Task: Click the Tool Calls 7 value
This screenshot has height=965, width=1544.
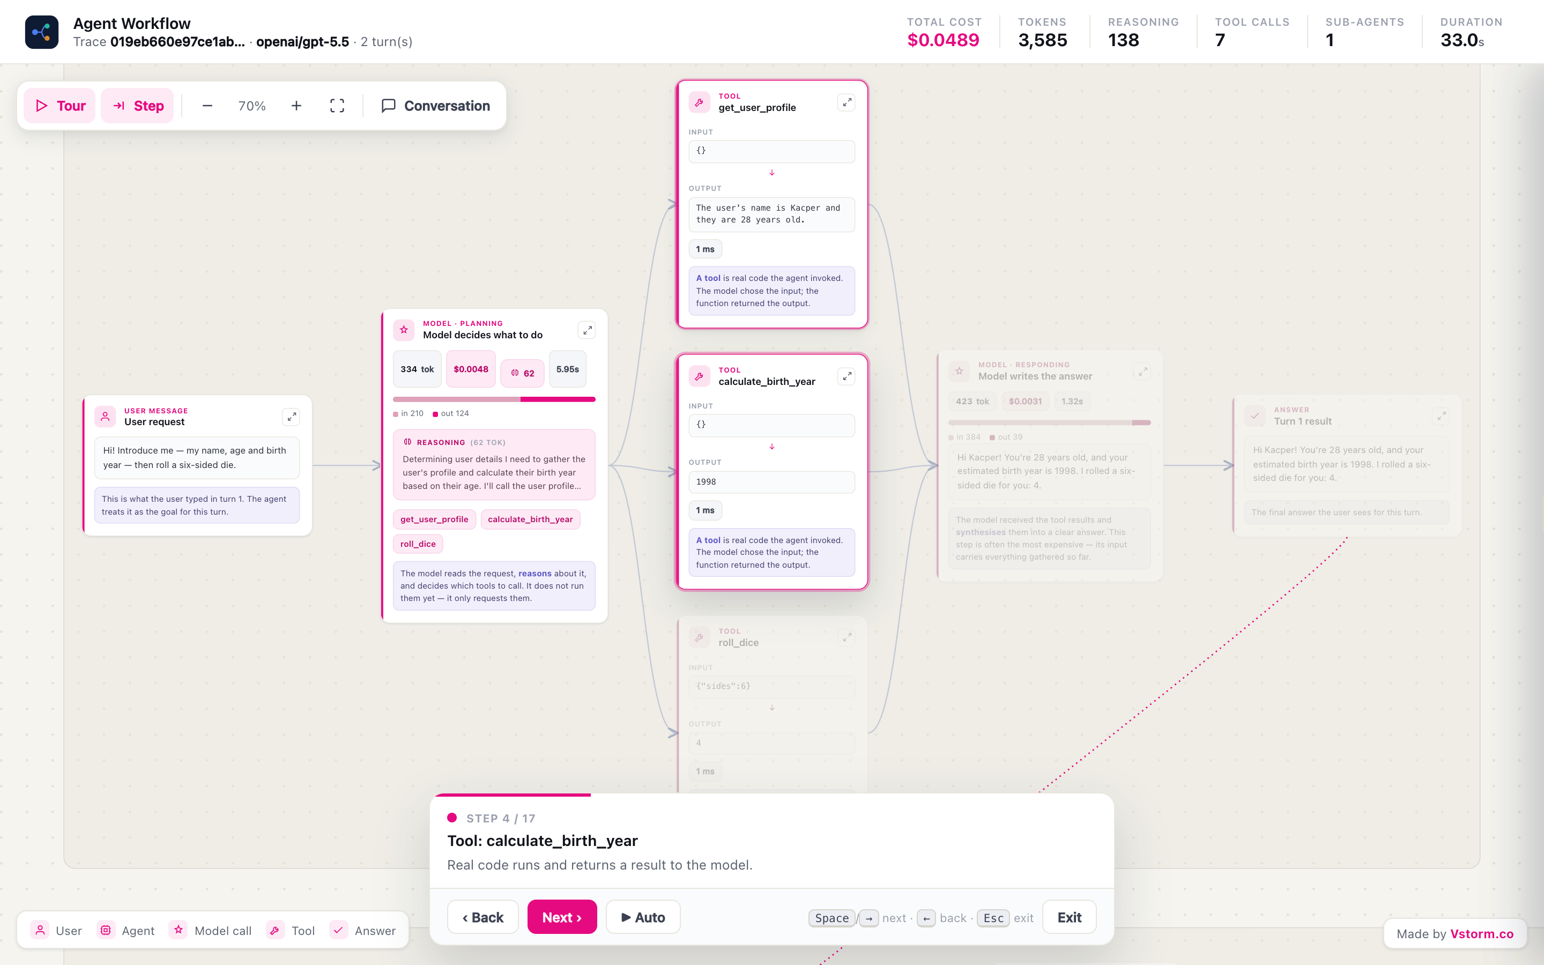Action: (1220, 40)
